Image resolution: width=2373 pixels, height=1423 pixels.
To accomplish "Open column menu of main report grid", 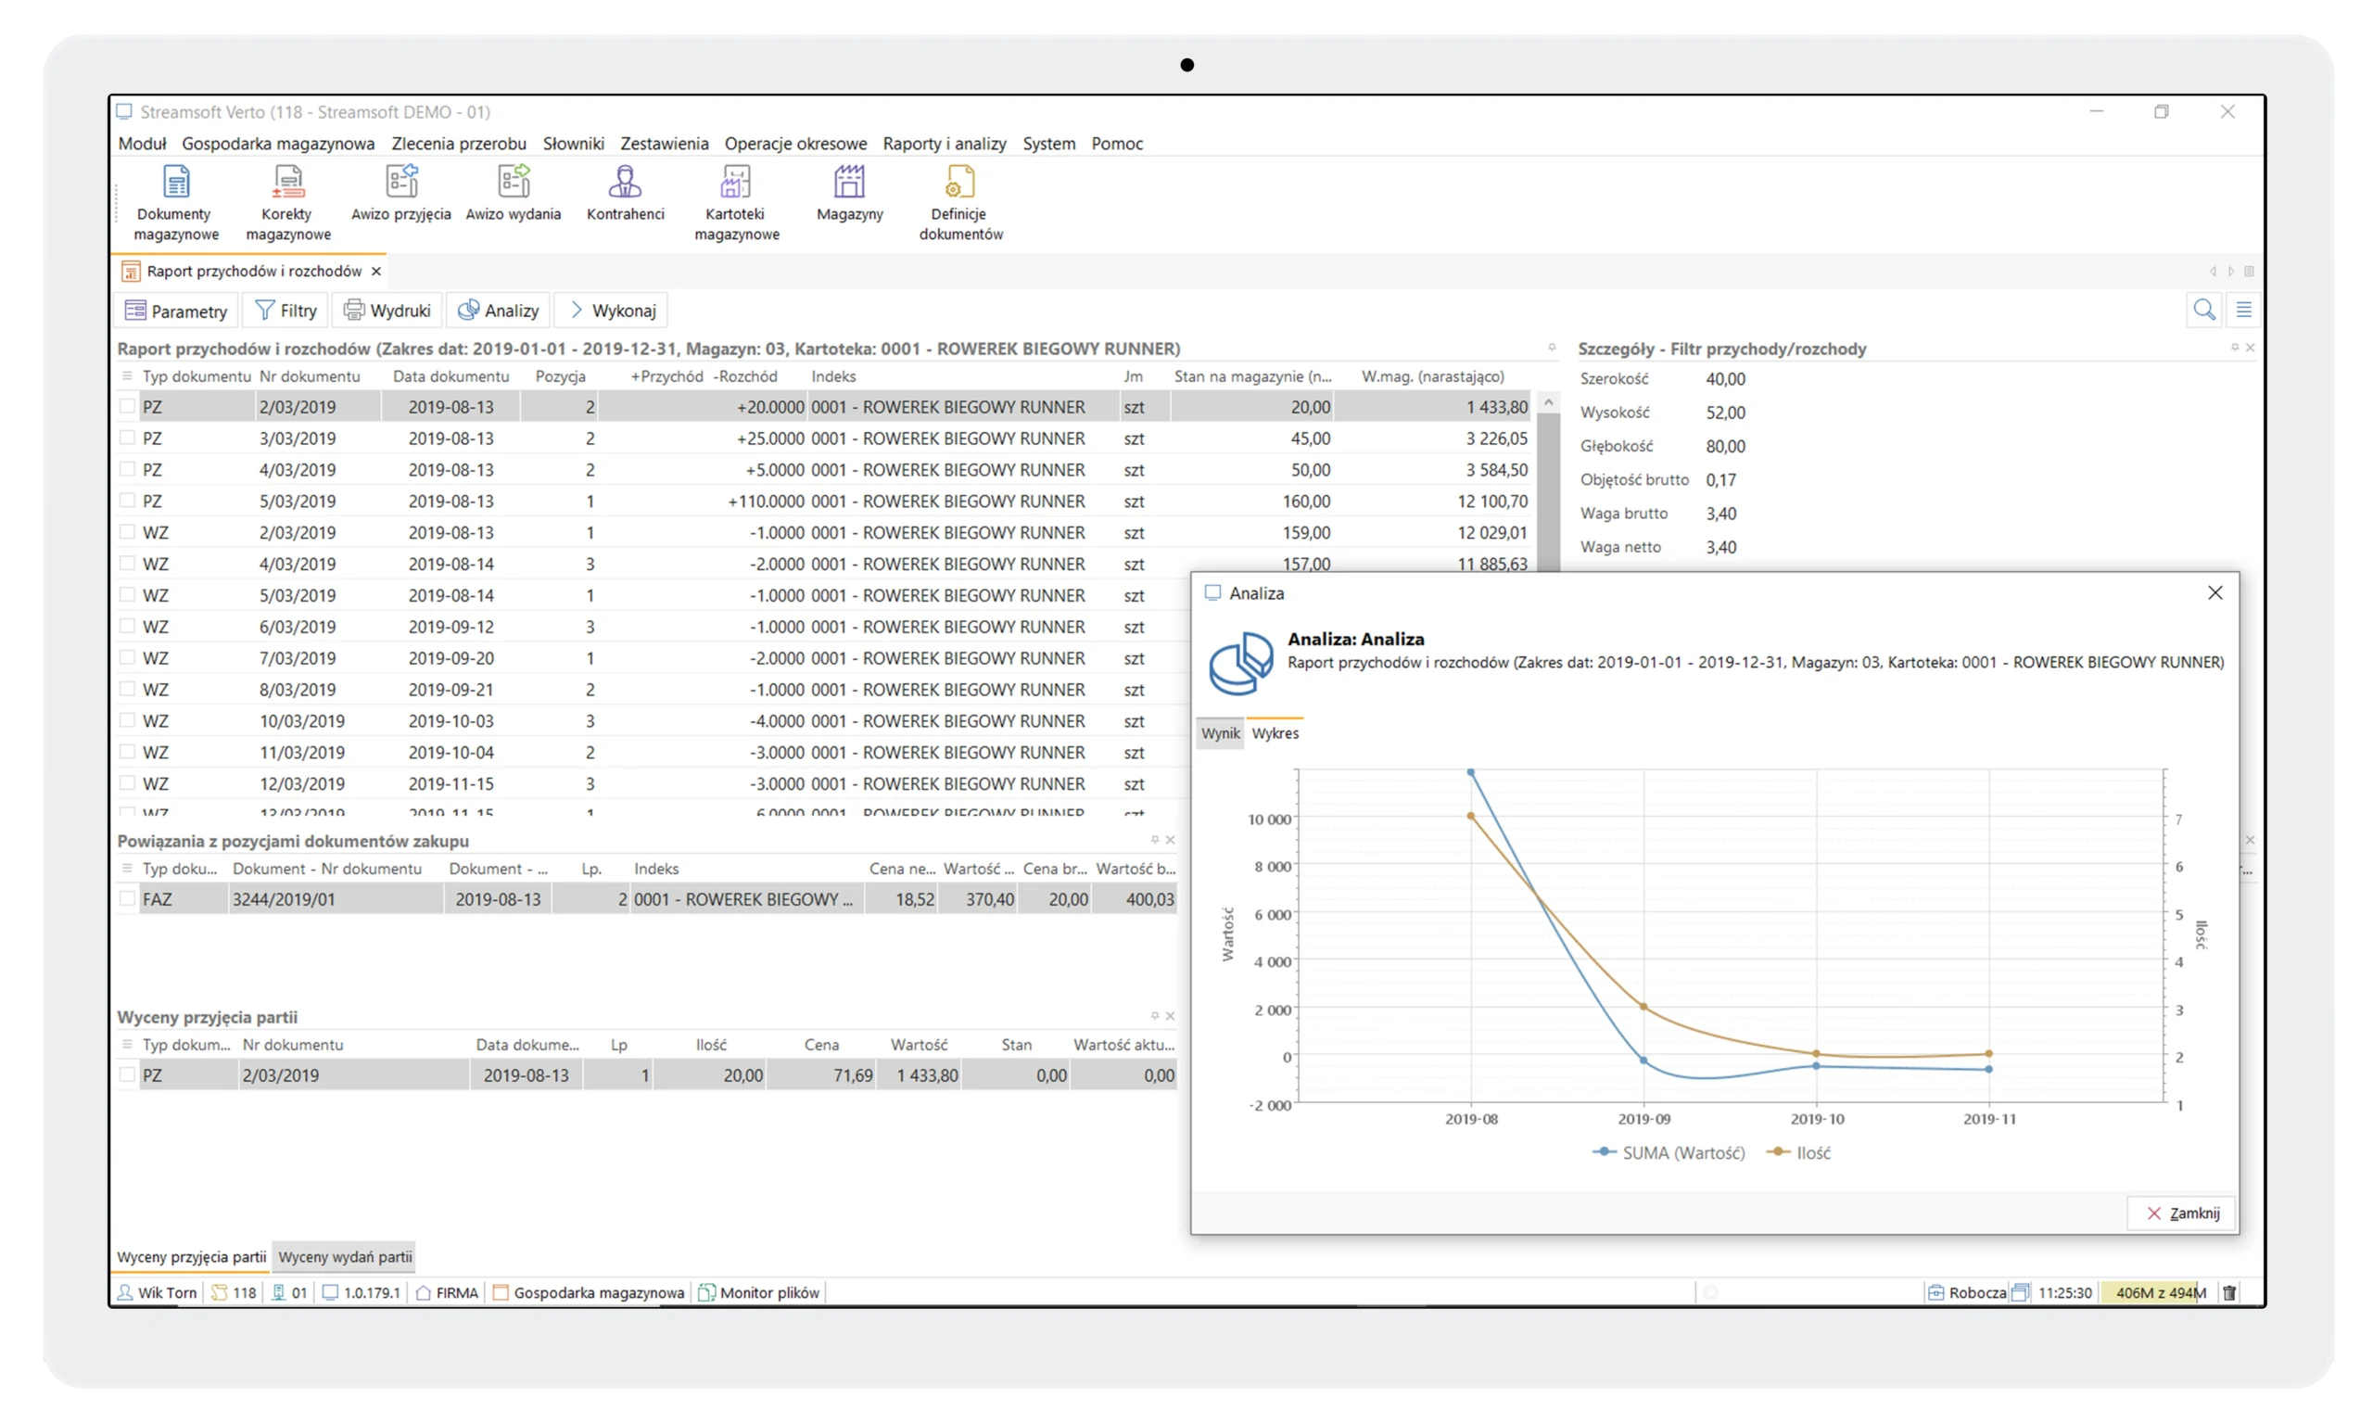I will (128, 375).
